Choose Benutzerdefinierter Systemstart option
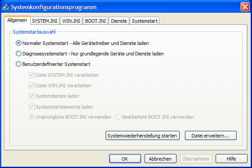Image resolution: width=252 pixels, height=168 pixels. coord(18,64)
